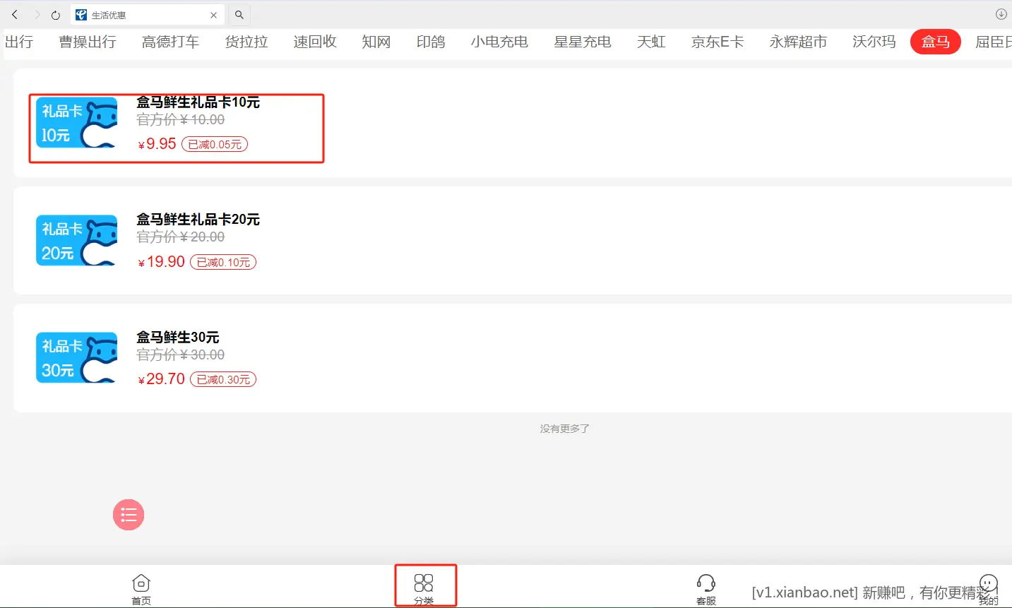The width and height of the screenshot is (1012, 608).
Task: Switch to the 印鸽 category tab
Action: click(431, 42)
